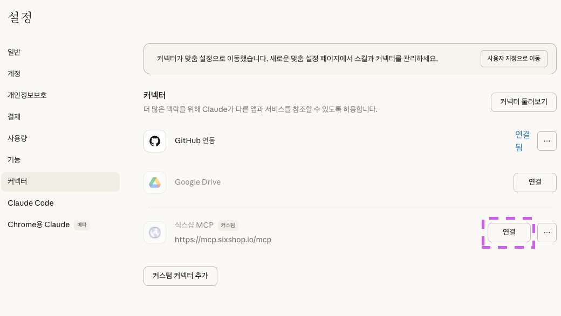Select 결제 in the sidebar
This screenshot has height=316, width=561.
[15, 117]
